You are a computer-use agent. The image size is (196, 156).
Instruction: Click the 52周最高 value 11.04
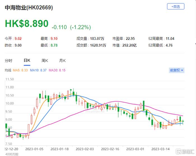(170, 39)
